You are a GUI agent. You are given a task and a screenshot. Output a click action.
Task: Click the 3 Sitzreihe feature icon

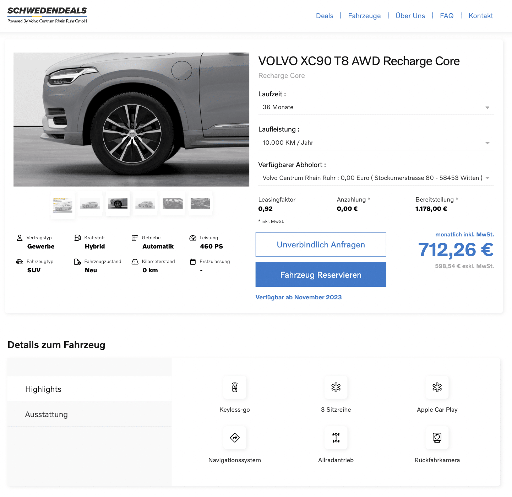[x=336, y=387]
